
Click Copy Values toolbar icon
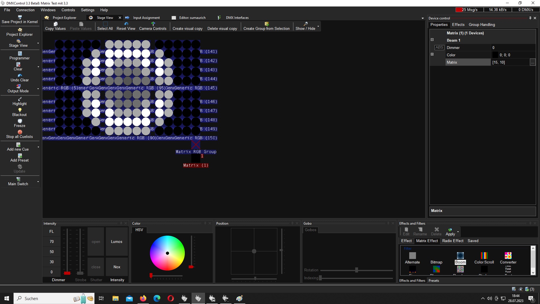click(55, 24)
